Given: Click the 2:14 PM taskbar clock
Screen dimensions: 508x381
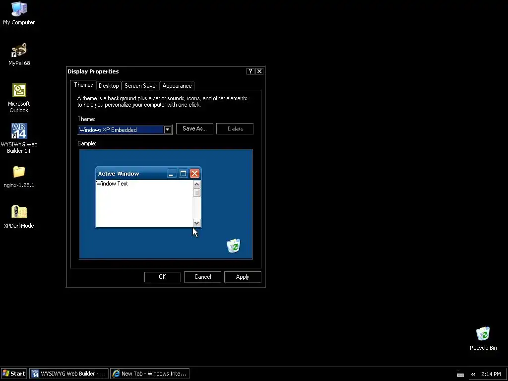Looking at the screenshot, I should tap(491, 374).
